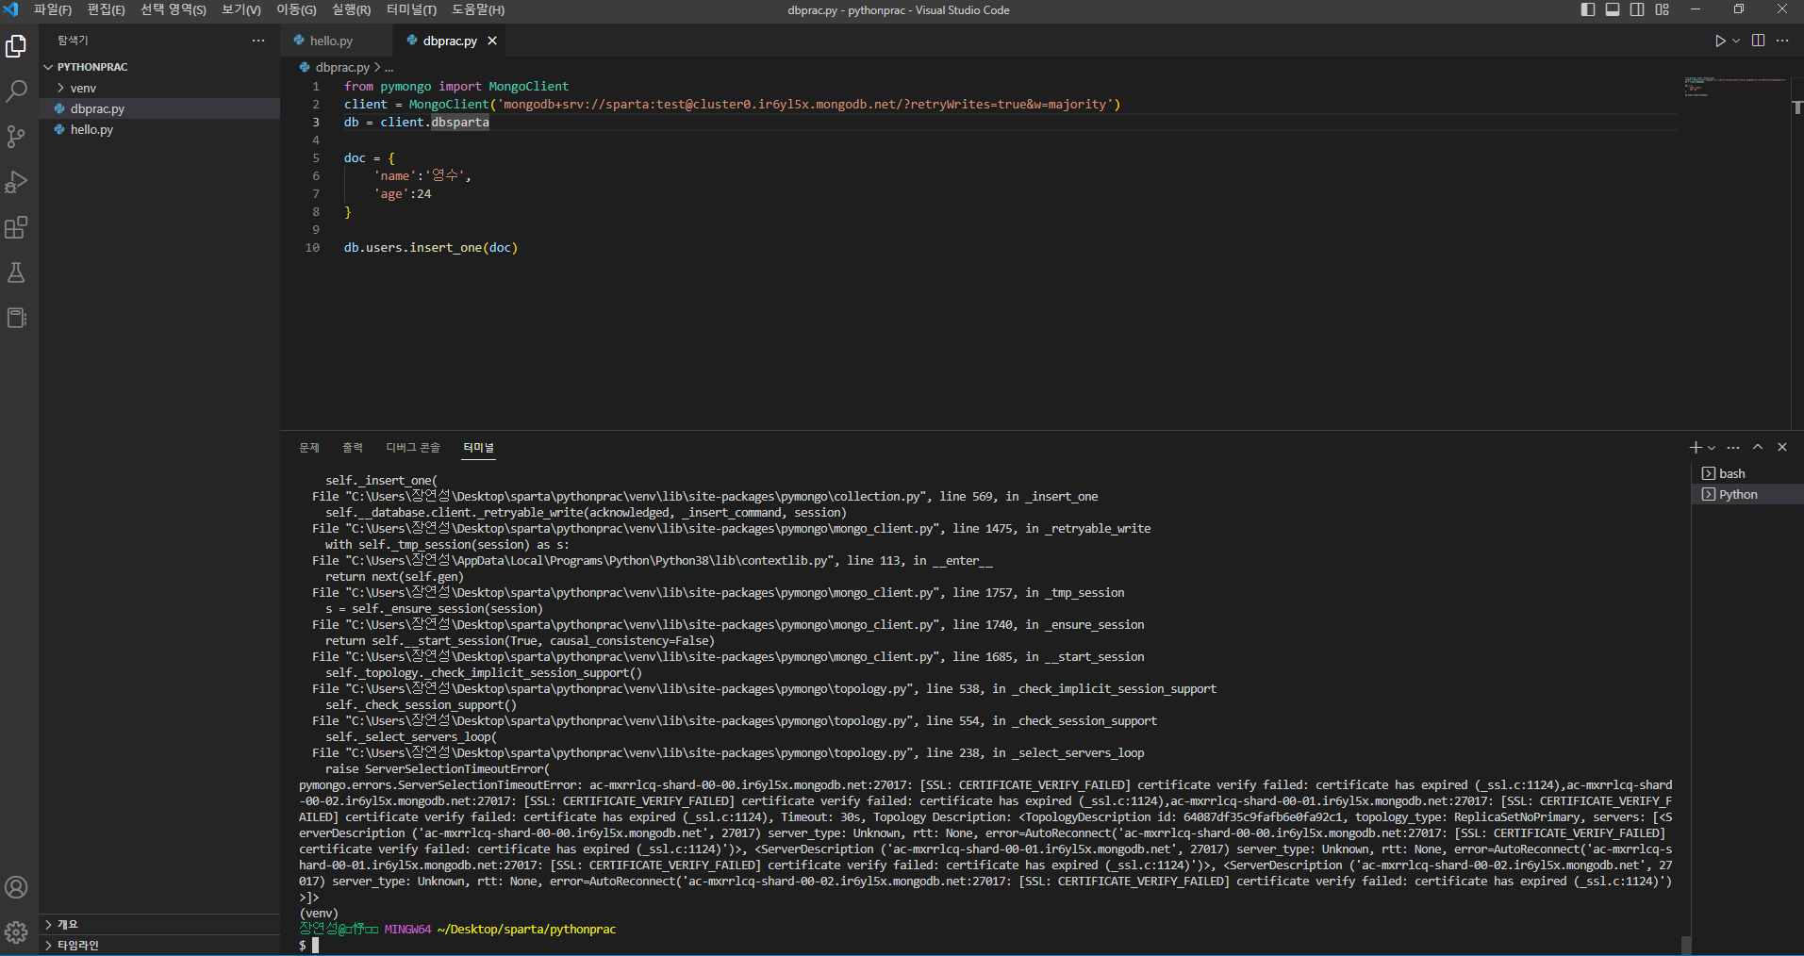Switch to the 출력 output panel tab
The width and height of the screenshot is (1804, 956).
coord(353,447)
